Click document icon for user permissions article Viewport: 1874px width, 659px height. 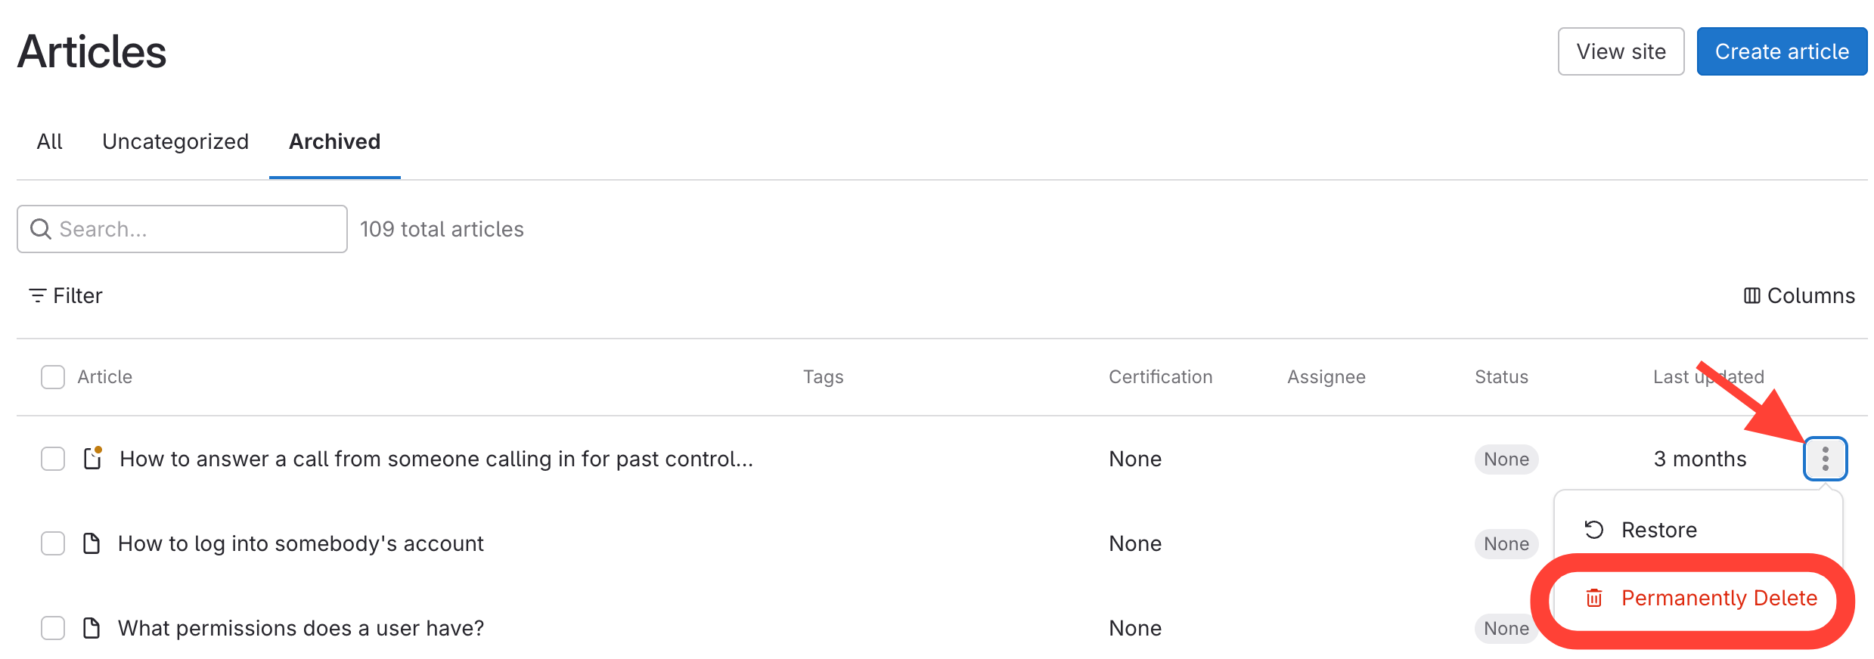point(92,628)
